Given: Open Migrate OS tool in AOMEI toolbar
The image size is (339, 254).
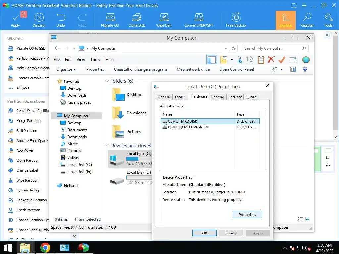Looking at the screenshot, I should pos(110,20).
